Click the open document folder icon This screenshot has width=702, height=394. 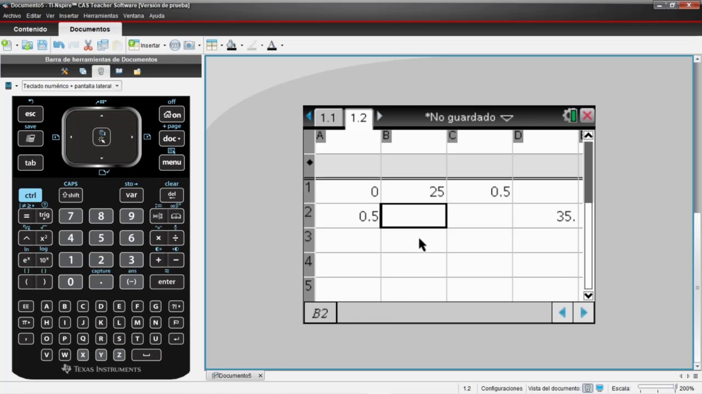[27, 45]
